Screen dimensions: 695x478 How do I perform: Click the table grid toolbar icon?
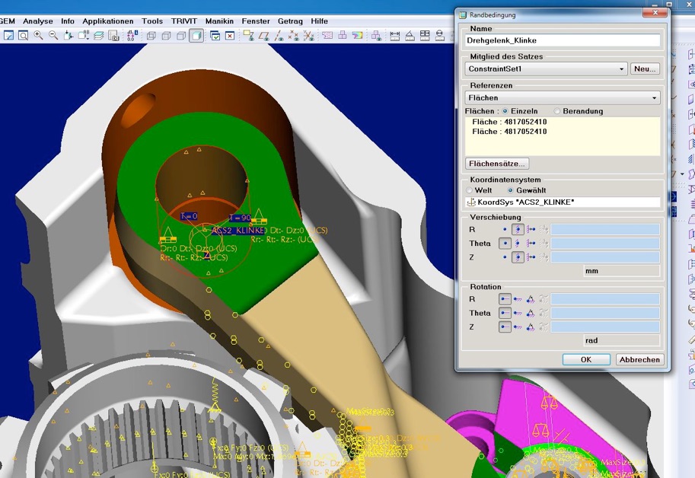pyautogui.click(x=425, y=36)
